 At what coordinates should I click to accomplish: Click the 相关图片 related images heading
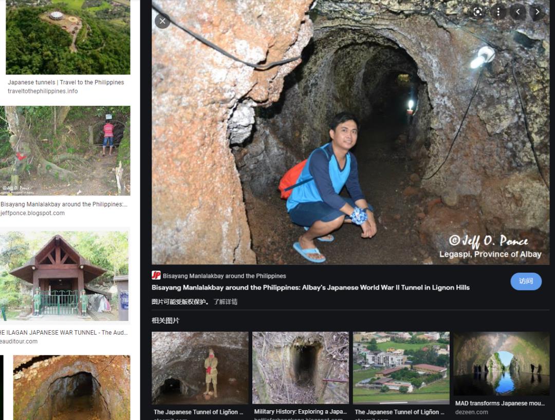click(x=165, y=320)
